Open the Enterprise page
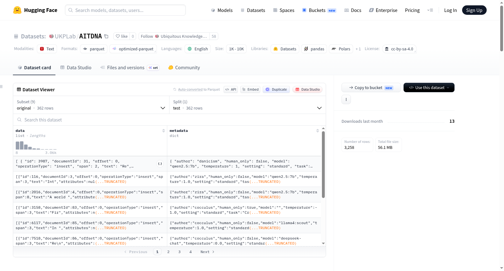504x271 pixels. [x=383, y=10]
